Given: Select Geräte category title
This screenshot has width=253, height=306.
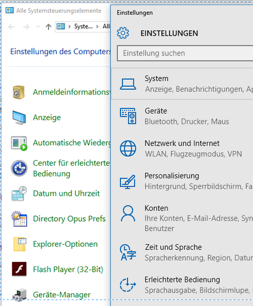Looking at the screenshot, I should click(155, 111).
